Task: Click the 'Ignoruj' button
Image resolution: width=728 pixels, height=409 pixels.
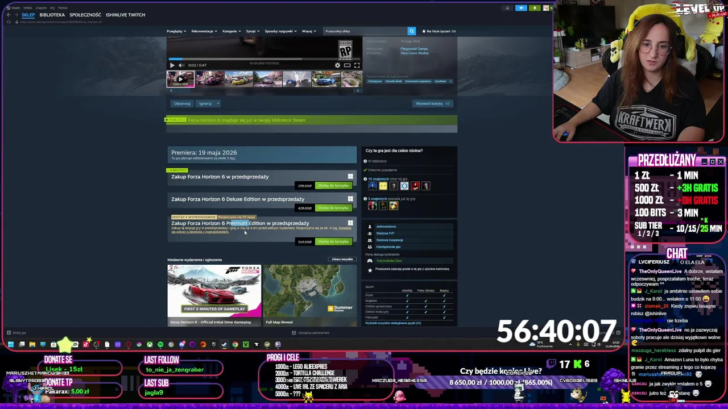Action: [205, 103]
